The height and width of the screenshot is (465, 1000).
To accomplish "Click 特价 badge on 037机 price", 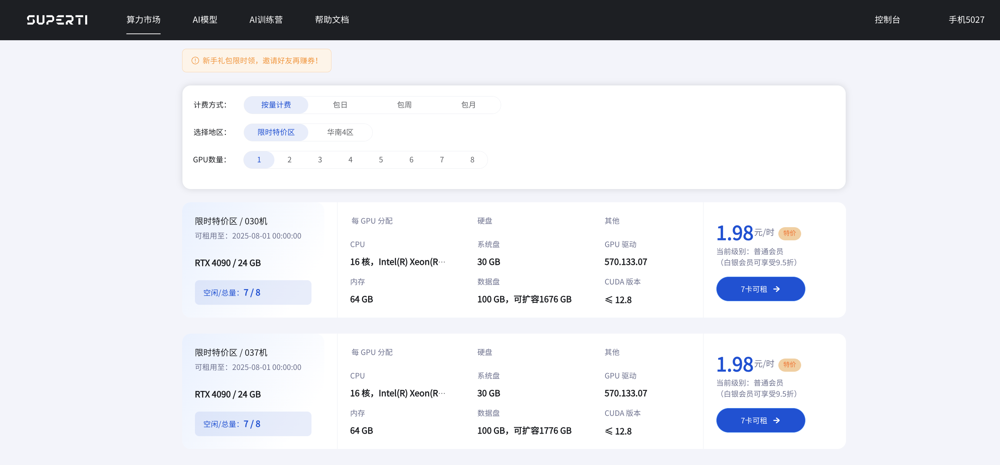I will [789, 365].
